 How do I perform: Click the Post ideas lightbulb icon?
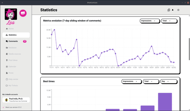pyautogui.click(x=7, y=60)
